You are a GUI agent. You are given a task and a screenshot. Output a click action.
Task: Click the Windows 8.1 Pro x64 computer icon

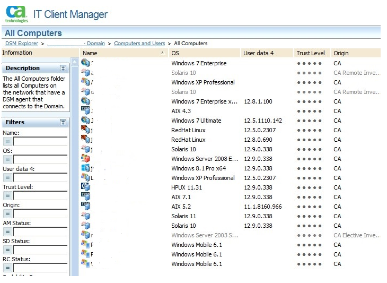pyautogui.click(x=85, y=168)
